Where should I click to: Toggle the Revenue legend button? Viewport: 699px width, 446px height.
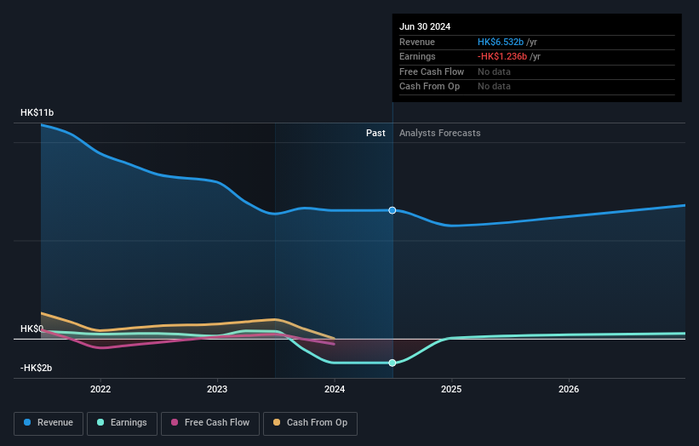(x=49, y=423)
